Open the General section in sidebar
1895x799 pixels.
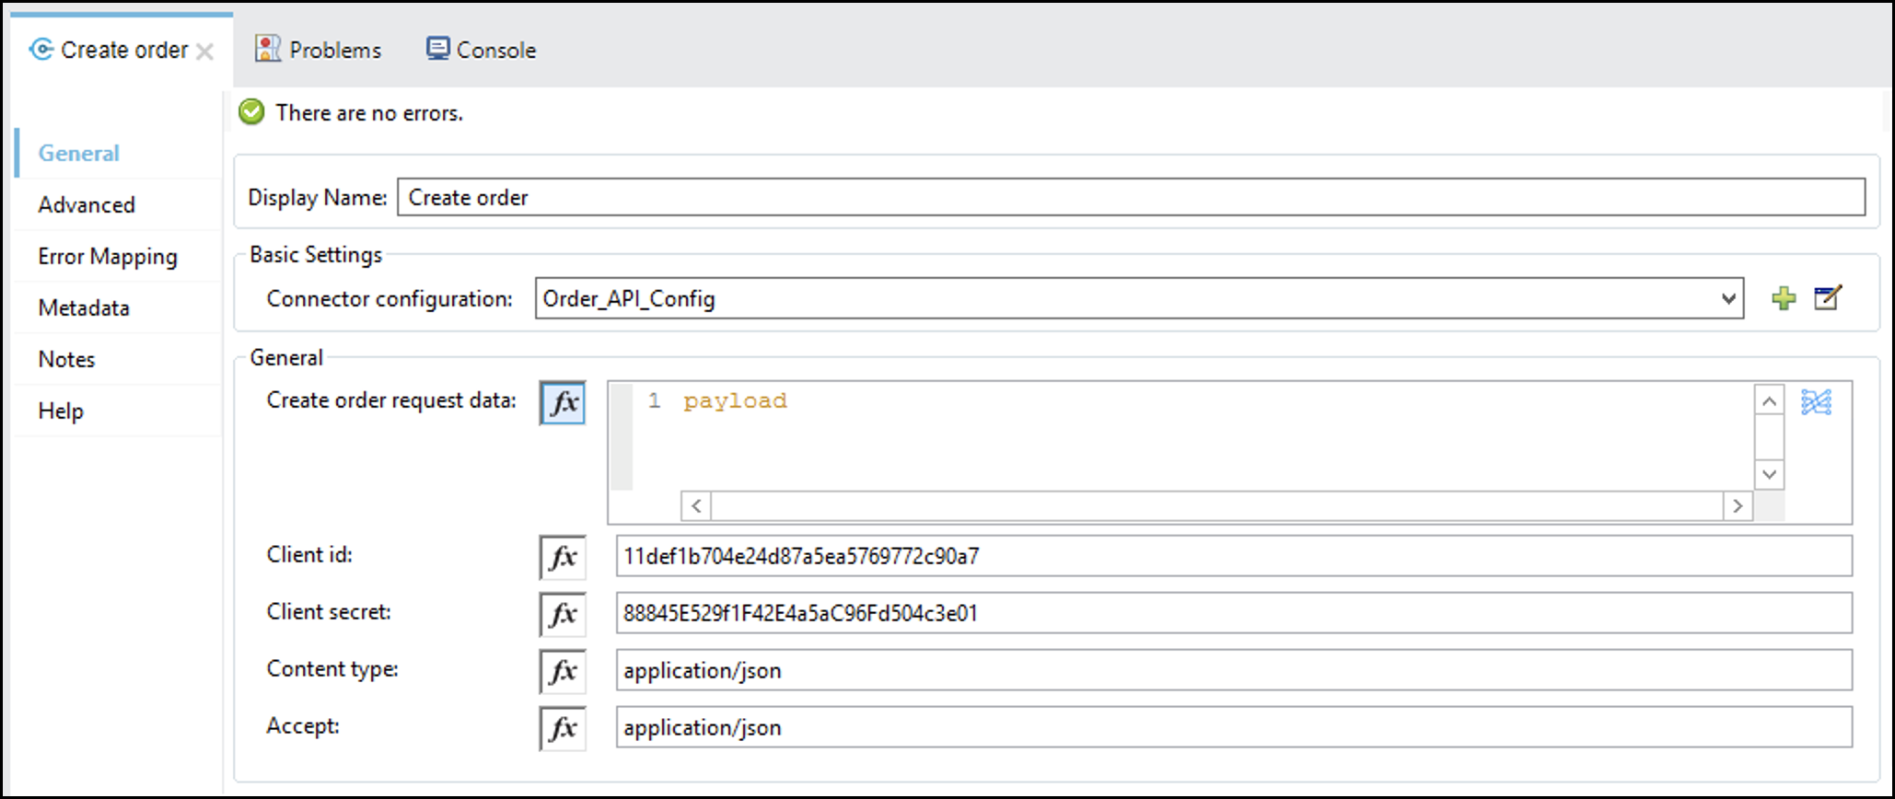(79, 154)
